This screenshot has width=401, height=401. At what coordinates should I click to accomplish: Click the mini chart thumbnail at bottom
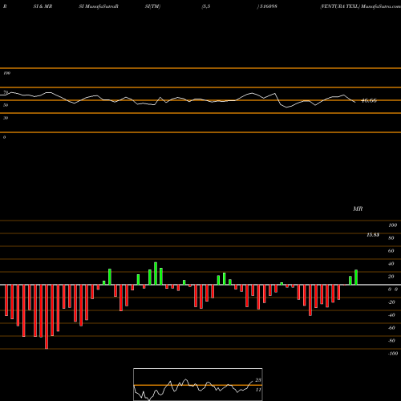(x=198, y=384)
